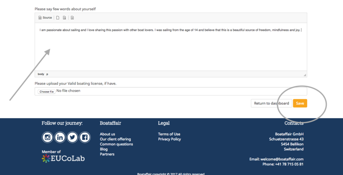Click the editor resize handle corner
343x175 pixels.
click(x=305, y=75)
